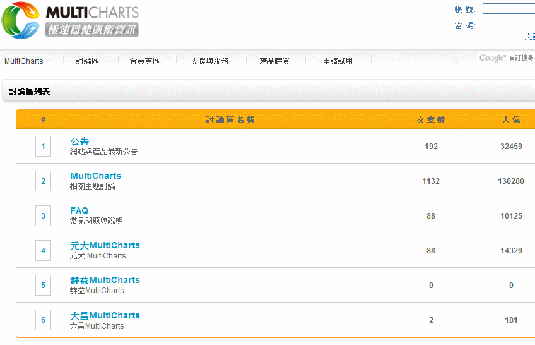
Task: Click the 帳號 label text
Action: pyautogui.click(x=465, y=9)
